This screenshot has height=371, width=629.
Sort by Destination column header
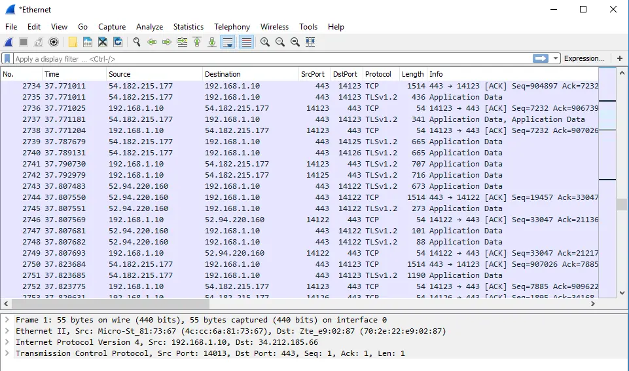[251, 74]
